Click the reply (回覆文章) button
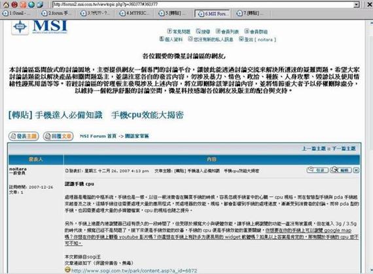Viewport: 373px width, 274px height. pos(58,136)
